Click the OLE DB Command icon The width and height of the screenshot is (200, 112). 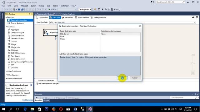pyautogui.click(x=9, y=53)
